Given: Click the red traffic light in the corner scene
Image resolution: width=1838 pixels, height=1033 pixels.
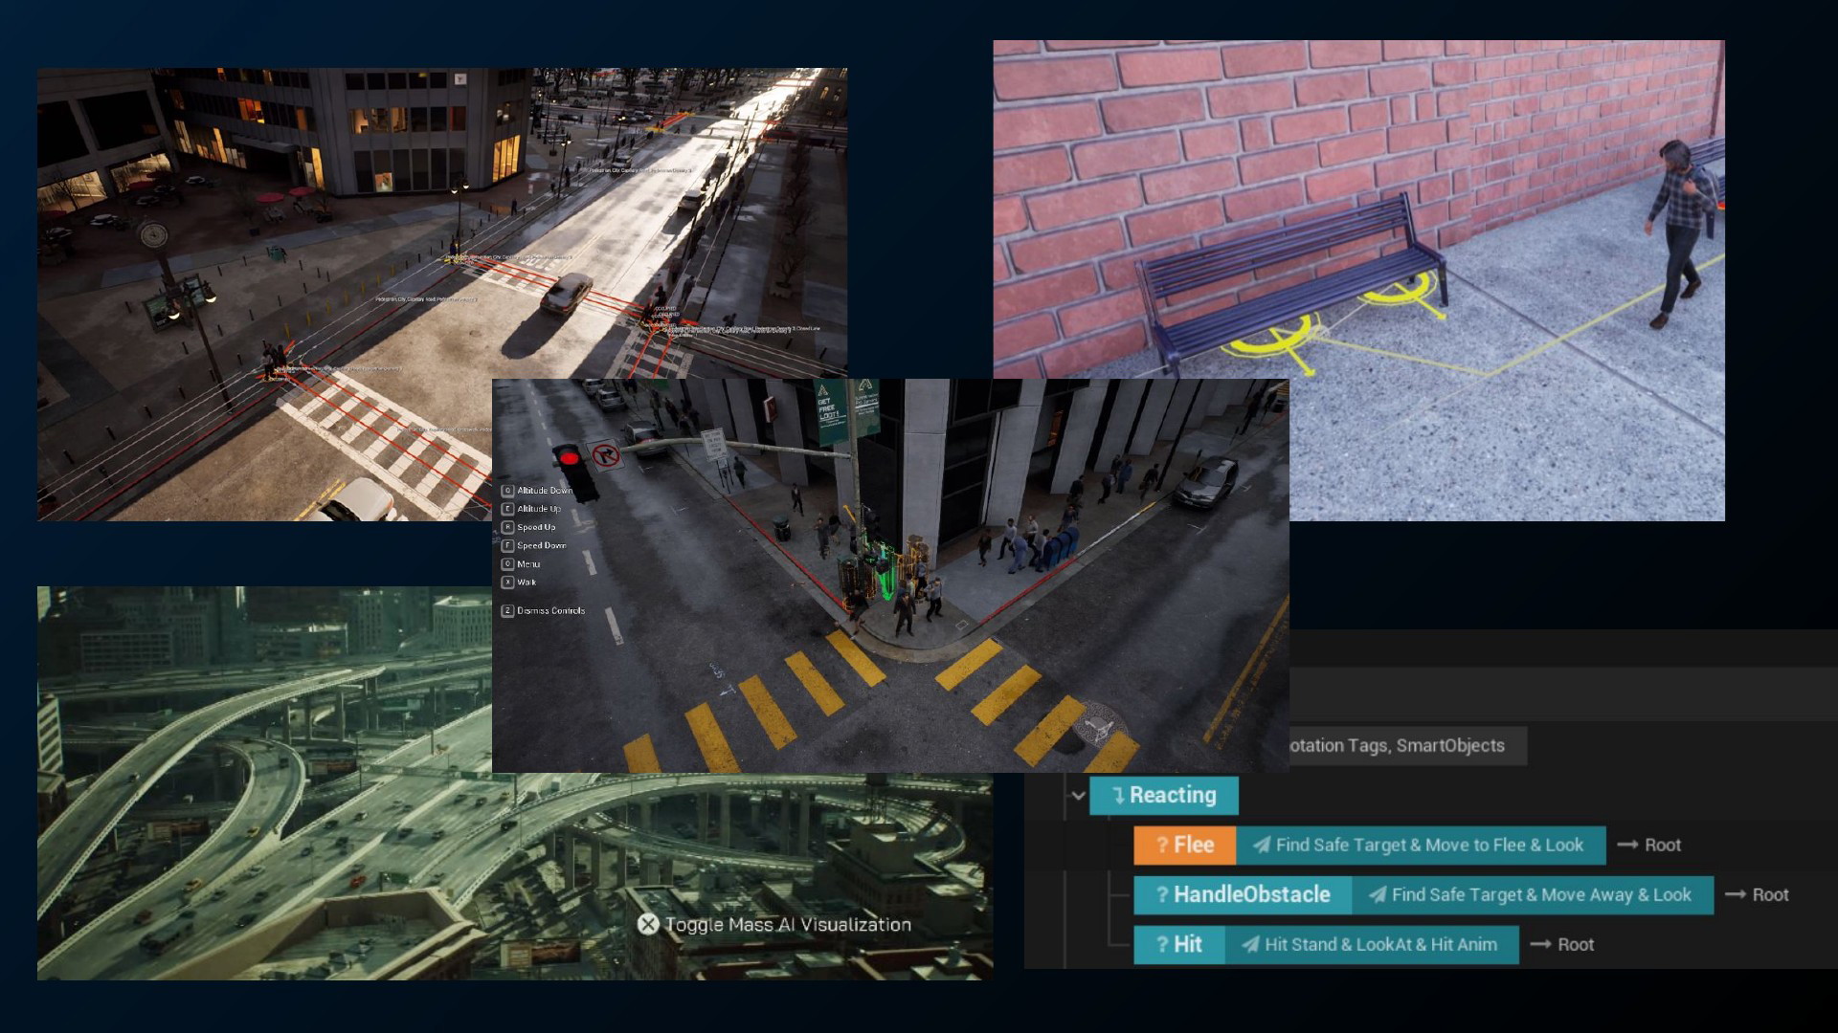Looking at the screenshot, I should (570, 458).
